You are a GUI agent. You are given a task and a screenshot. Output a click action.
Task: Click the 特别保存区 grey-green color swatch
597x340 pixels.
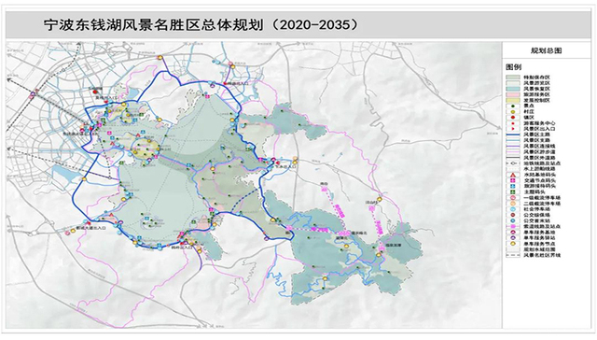(513, 77)
